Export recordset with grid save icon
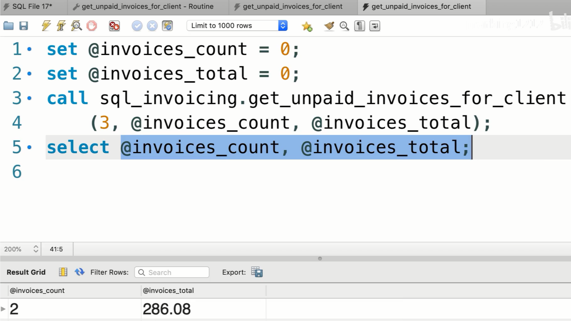The width and height of the screenshot is (571, 321). [257, 272]
